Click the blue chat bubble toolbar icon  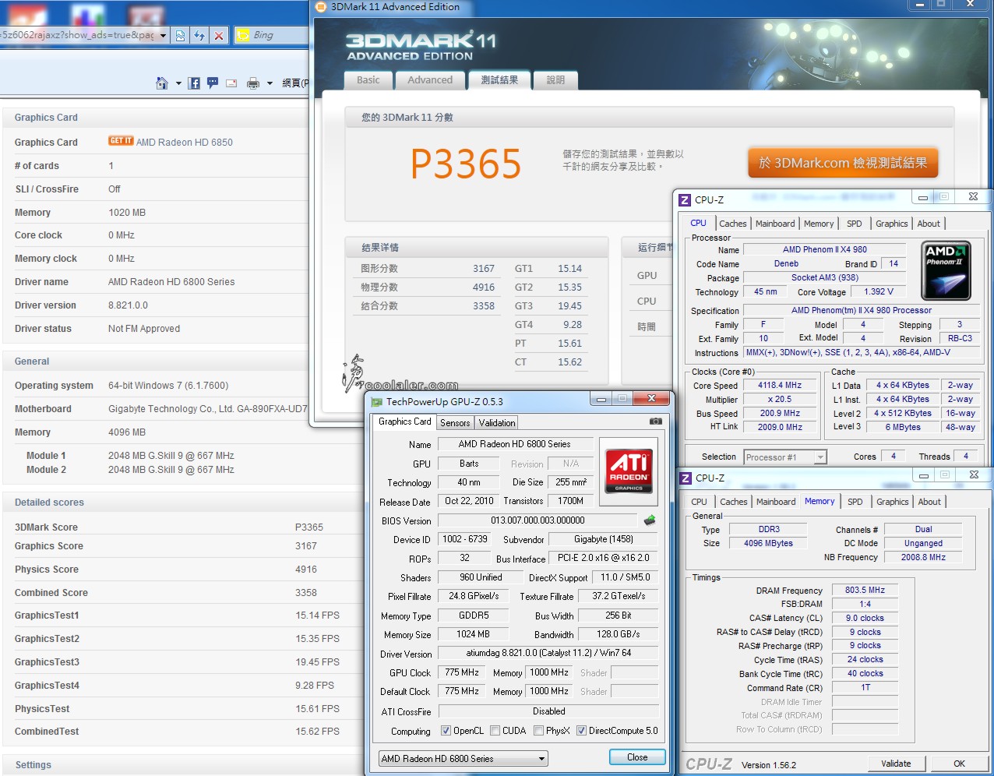(212, 83)
